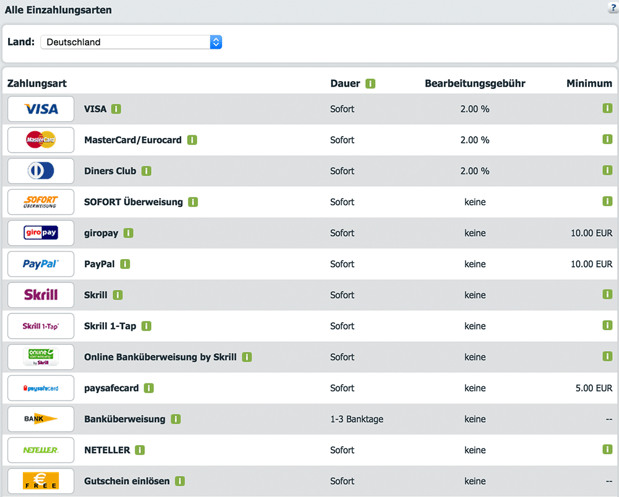619x497 pixels.
Task: Open info icon beside Skrill name
Action: pyautogui.click(x=118, y=295)
